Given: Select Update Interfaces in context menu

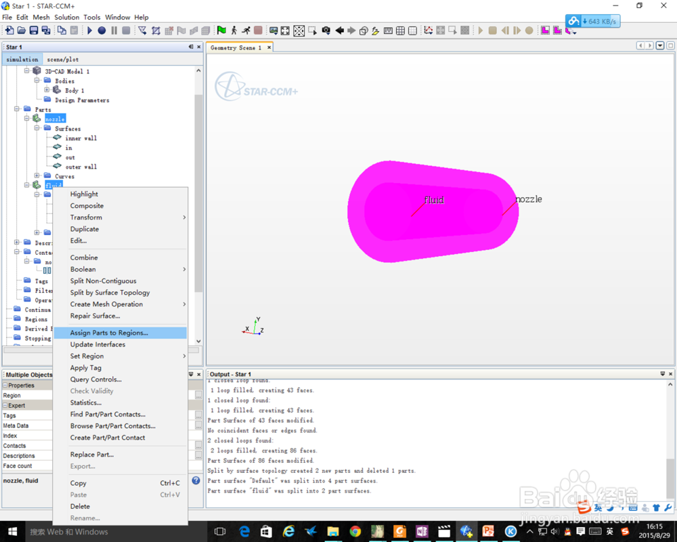Looking at the screenshot, I should click(x=121, y=344).
